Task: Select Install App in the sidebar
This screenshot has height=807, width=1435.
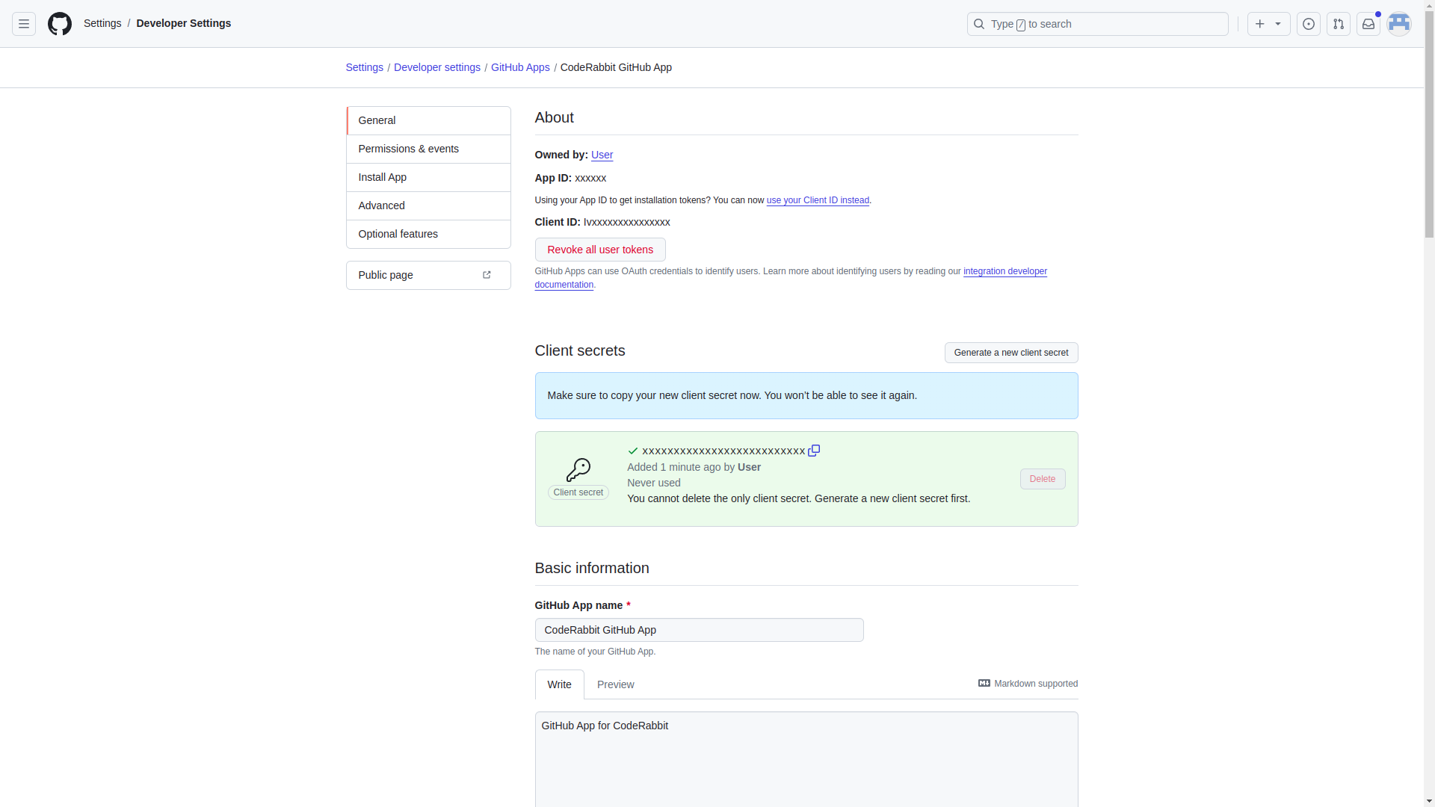Action: tap(382, 177)
